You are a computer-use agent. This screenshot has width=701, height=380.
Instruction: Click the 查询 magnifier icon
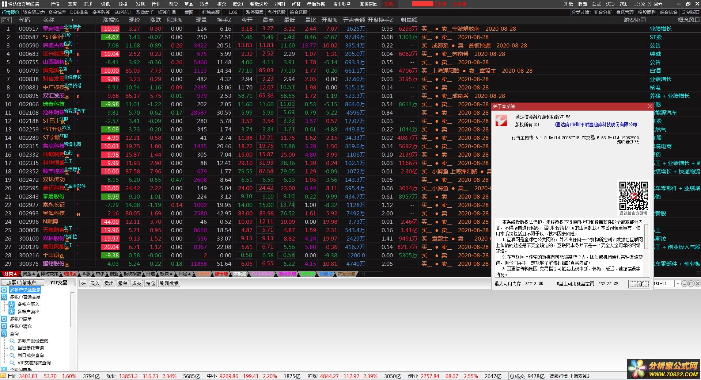(x=4, y=333)
